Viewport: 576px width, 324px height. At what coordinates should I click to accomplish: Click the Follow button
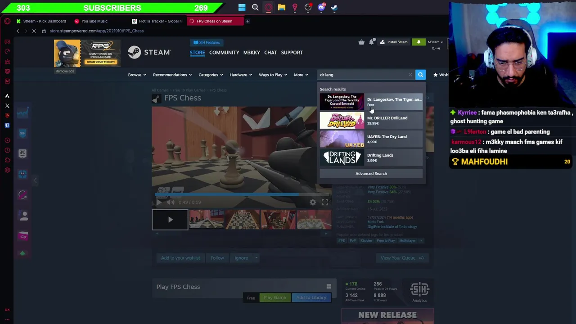pos(217,258)
